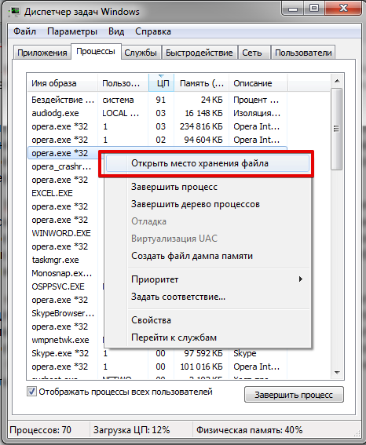Close the Диспетчер задач Windows window
This screenshot has height=445, width=366.
[x=343, y=9]
